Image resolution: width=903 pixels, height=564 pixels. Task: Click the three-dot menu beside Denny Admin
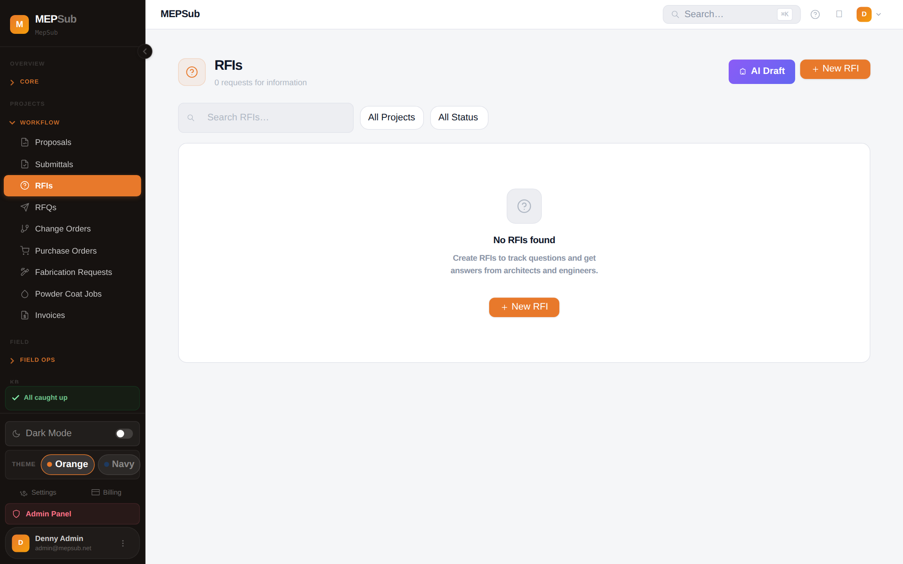click(123, 543)
